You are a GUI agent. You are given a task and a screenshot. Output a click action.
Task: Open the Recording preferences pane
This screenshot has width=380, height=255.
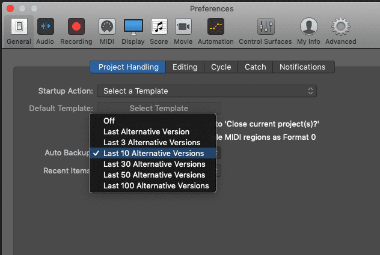(x=76, y=31)
